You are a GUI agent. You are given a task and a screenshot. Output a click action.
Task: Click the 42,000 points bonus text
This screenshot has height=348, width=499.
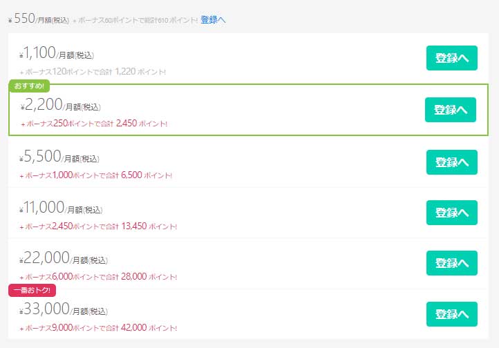[x=98, y=328]
